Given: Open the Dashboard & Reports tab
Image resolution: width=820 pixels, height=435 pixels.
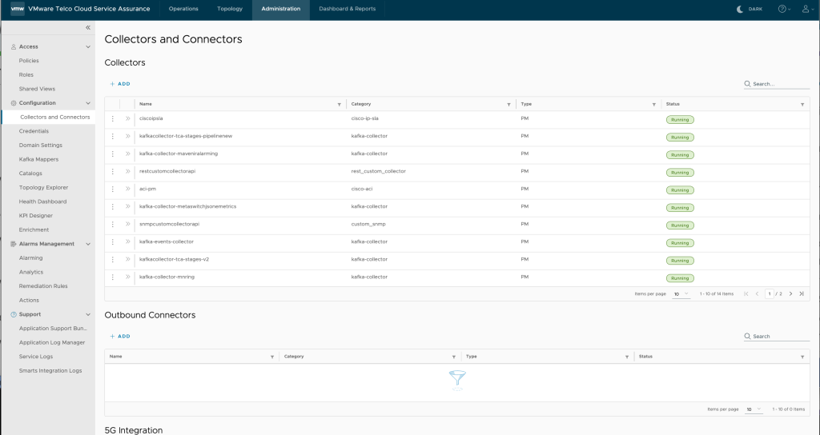Looking at the screenshot, I should [347, 9].
